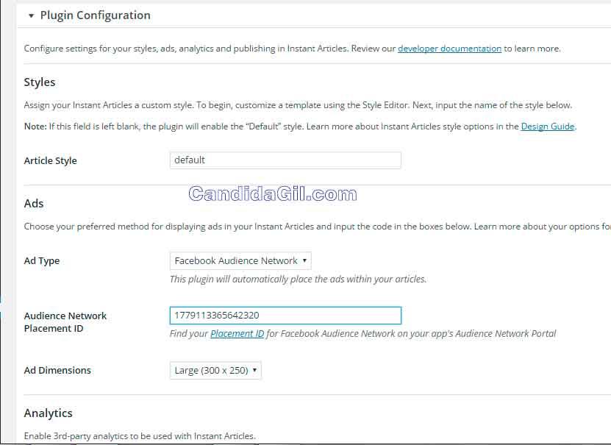
Task: Expand the Ad Dimensions dropdown
Action: (x=215, y=371)
